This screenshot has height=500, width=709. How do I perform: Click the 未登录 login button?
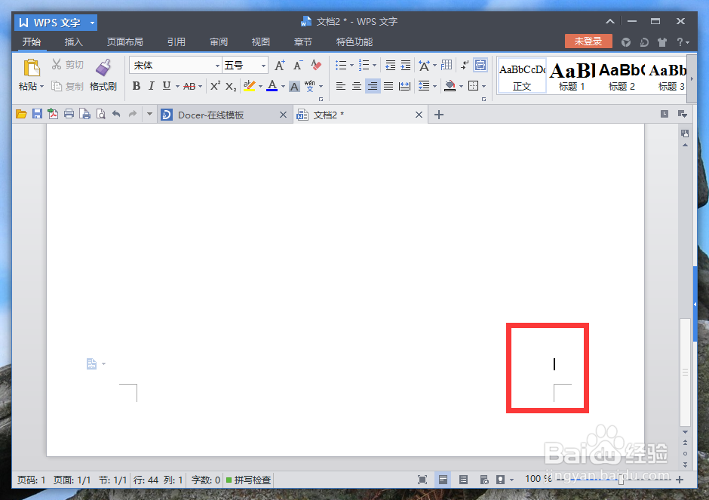point(588,41)
